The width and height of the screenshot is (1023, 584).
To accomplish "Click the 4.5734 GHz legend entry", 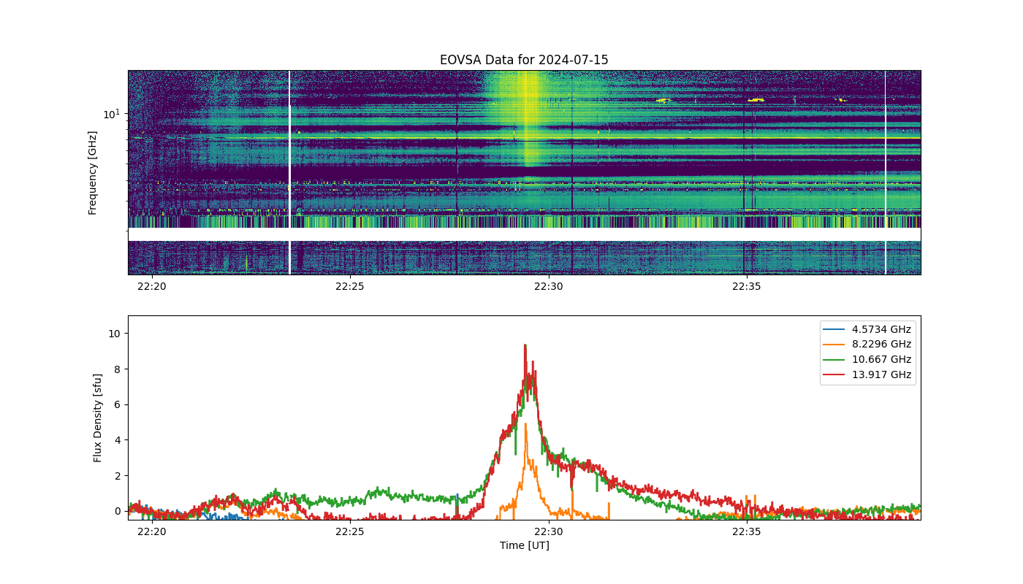I will pos(881,329).
